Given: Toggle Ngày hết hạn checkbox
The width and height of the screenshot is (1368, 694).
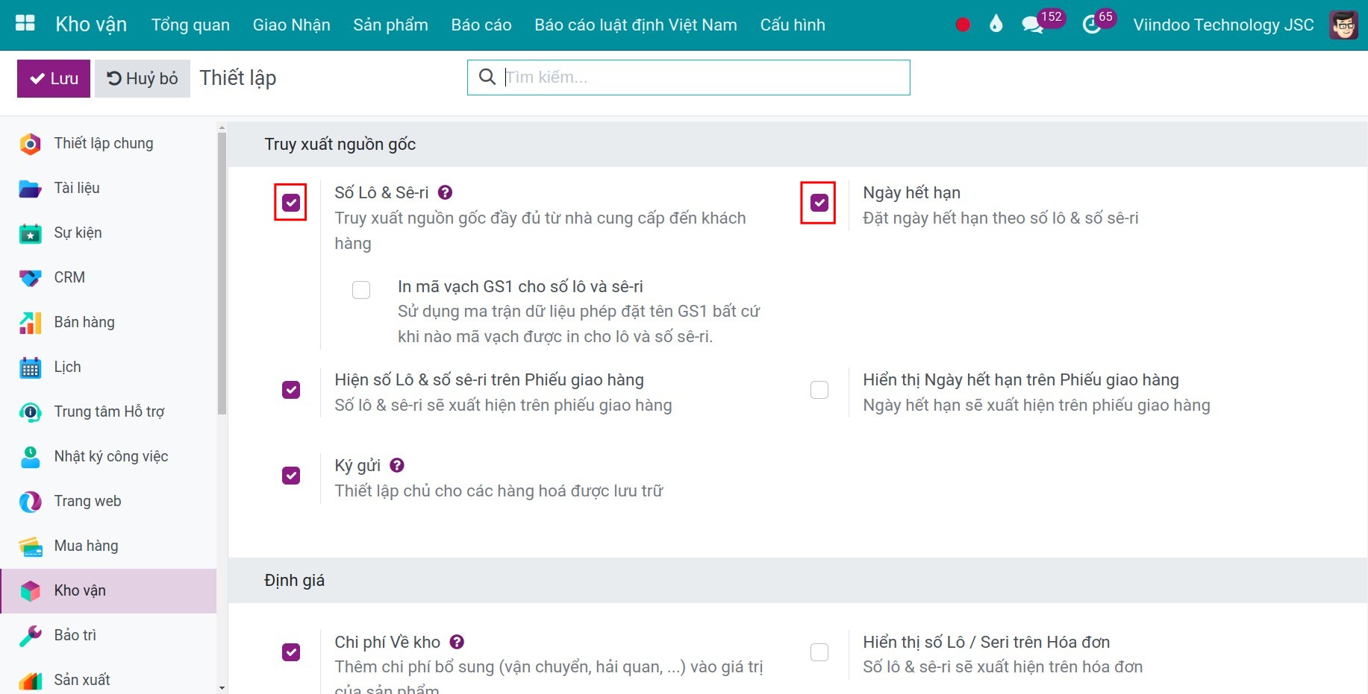Looking at the screenshot, I should [819, 203].
